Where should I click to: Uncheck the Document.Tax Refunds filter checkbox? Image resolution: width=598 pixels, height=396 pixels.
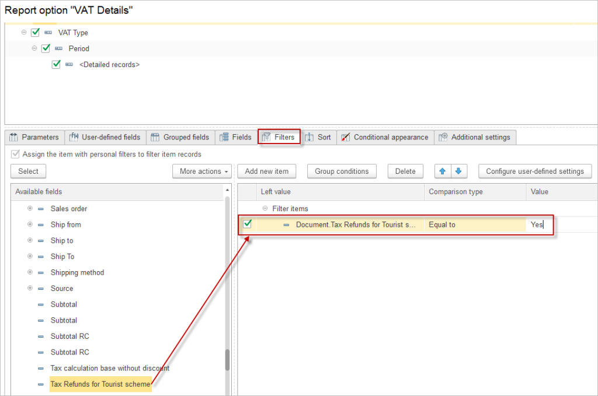click(x=248, y=224)
